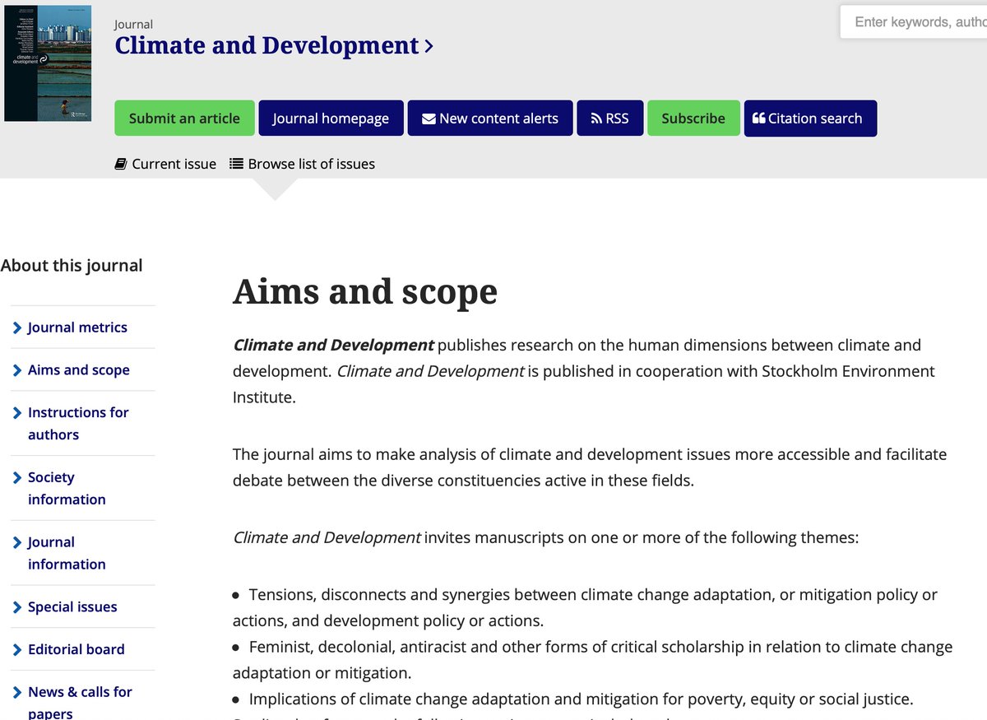Open Special issues in the sidebar
The image size is (987, 720).
72,607
